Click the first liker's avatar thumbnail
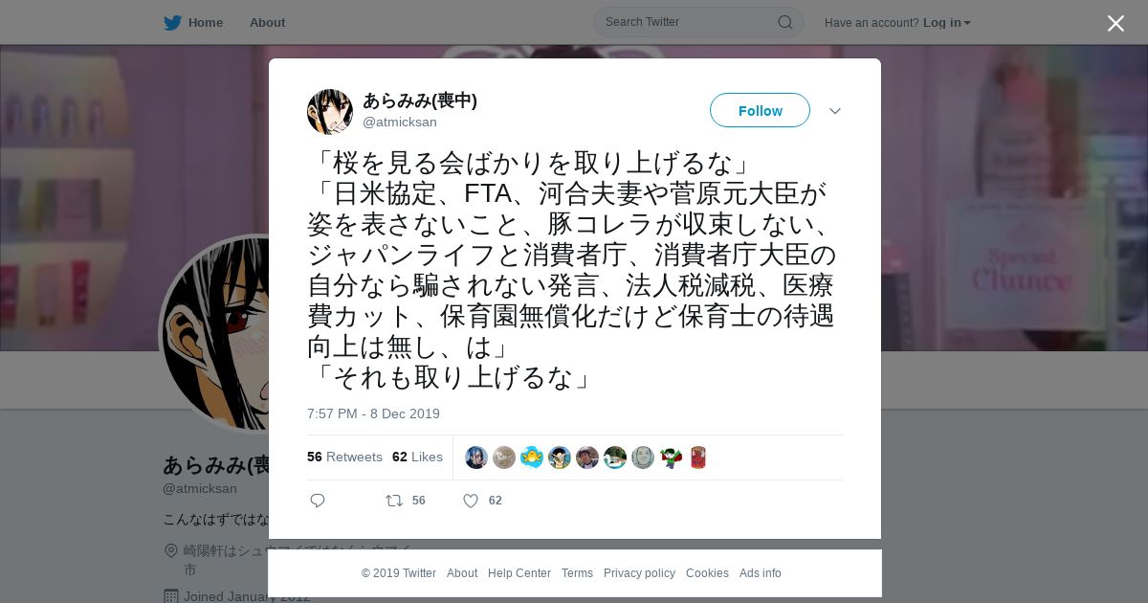1148x603 pixels. [x=476, y=458]
